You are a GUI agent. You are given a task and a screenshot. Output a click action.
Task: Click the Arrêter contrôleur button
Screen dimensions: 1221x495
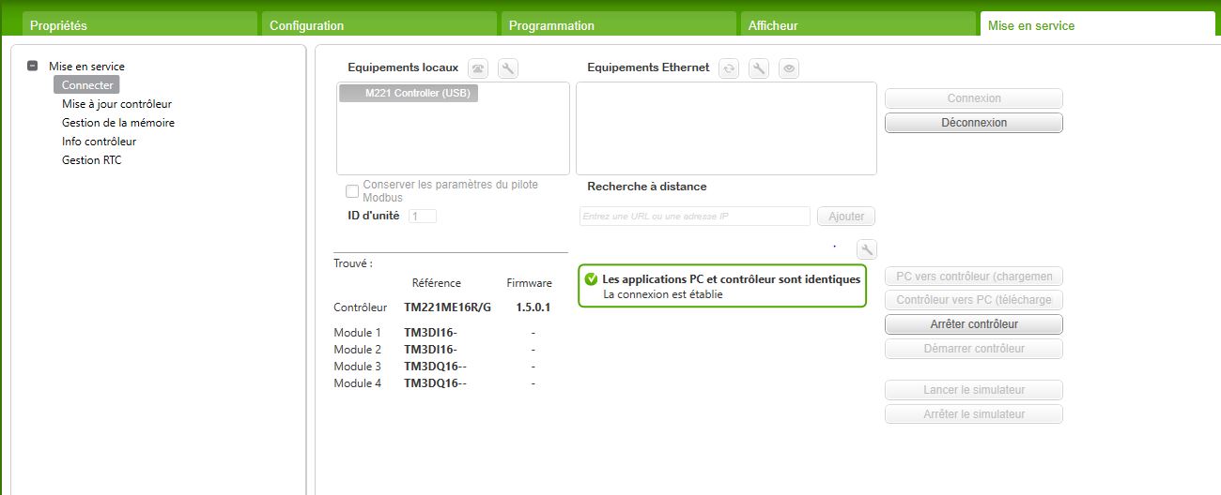[974, 324]
